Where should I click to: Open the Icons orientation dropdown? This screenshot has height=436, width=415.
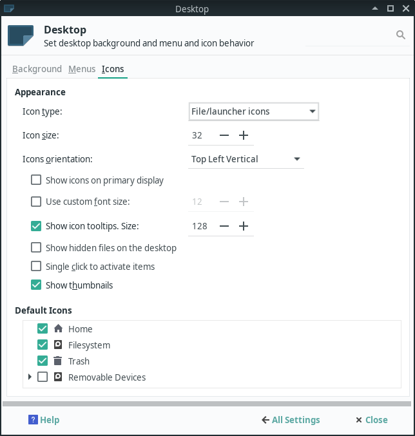tap(246, 159)
